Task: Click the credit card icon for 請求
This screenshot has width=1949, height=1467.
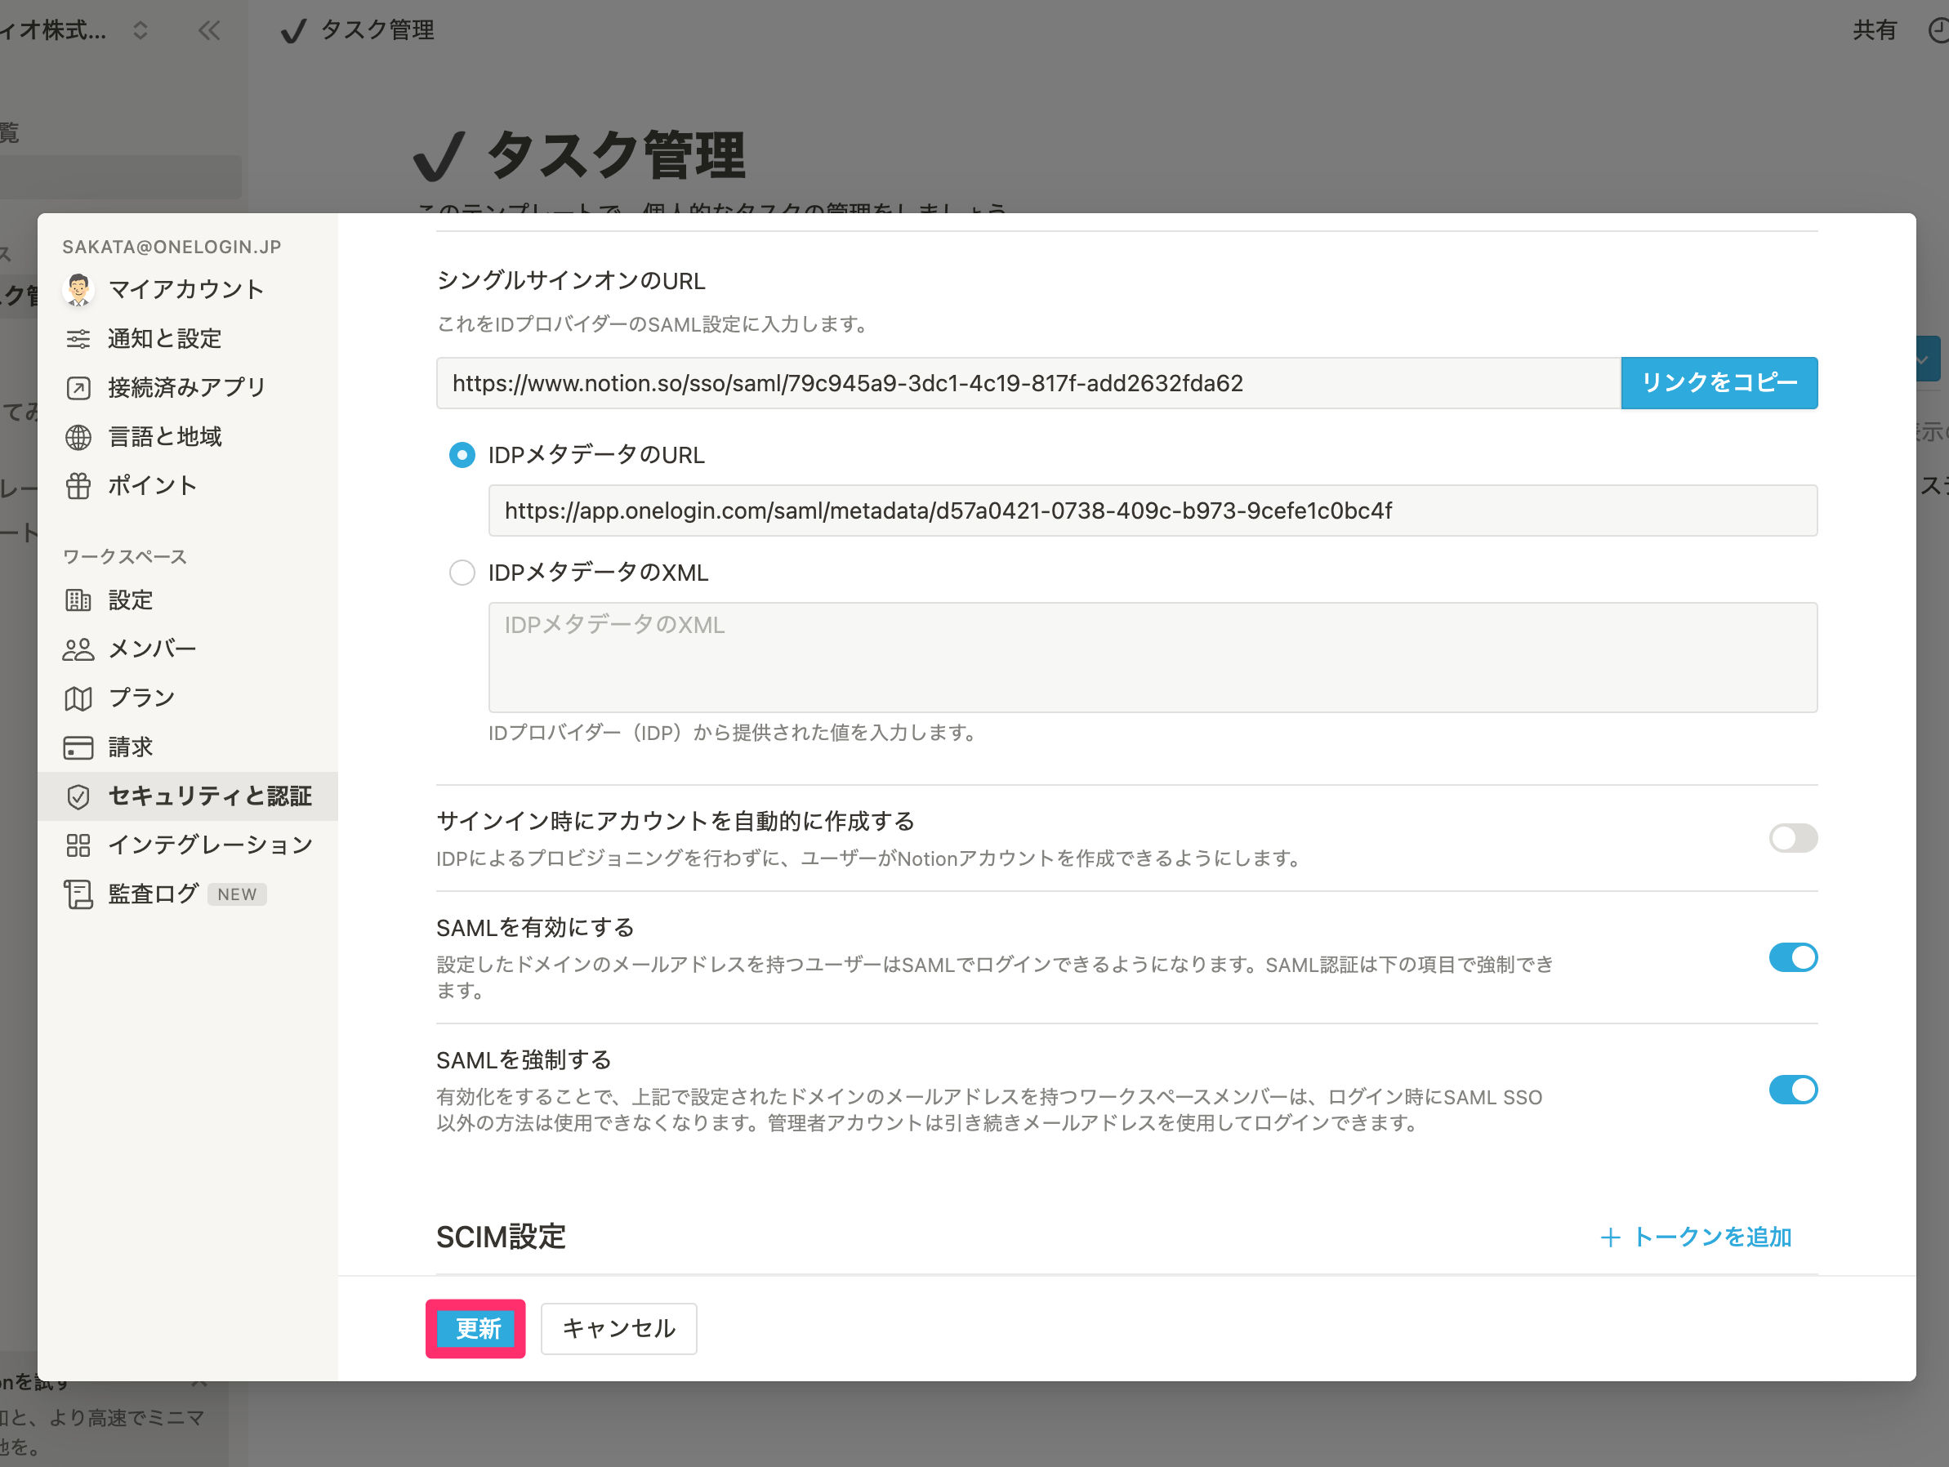Action: coord(78,747)
